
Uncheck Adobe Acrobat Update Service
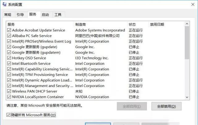[x=9, y=30]
